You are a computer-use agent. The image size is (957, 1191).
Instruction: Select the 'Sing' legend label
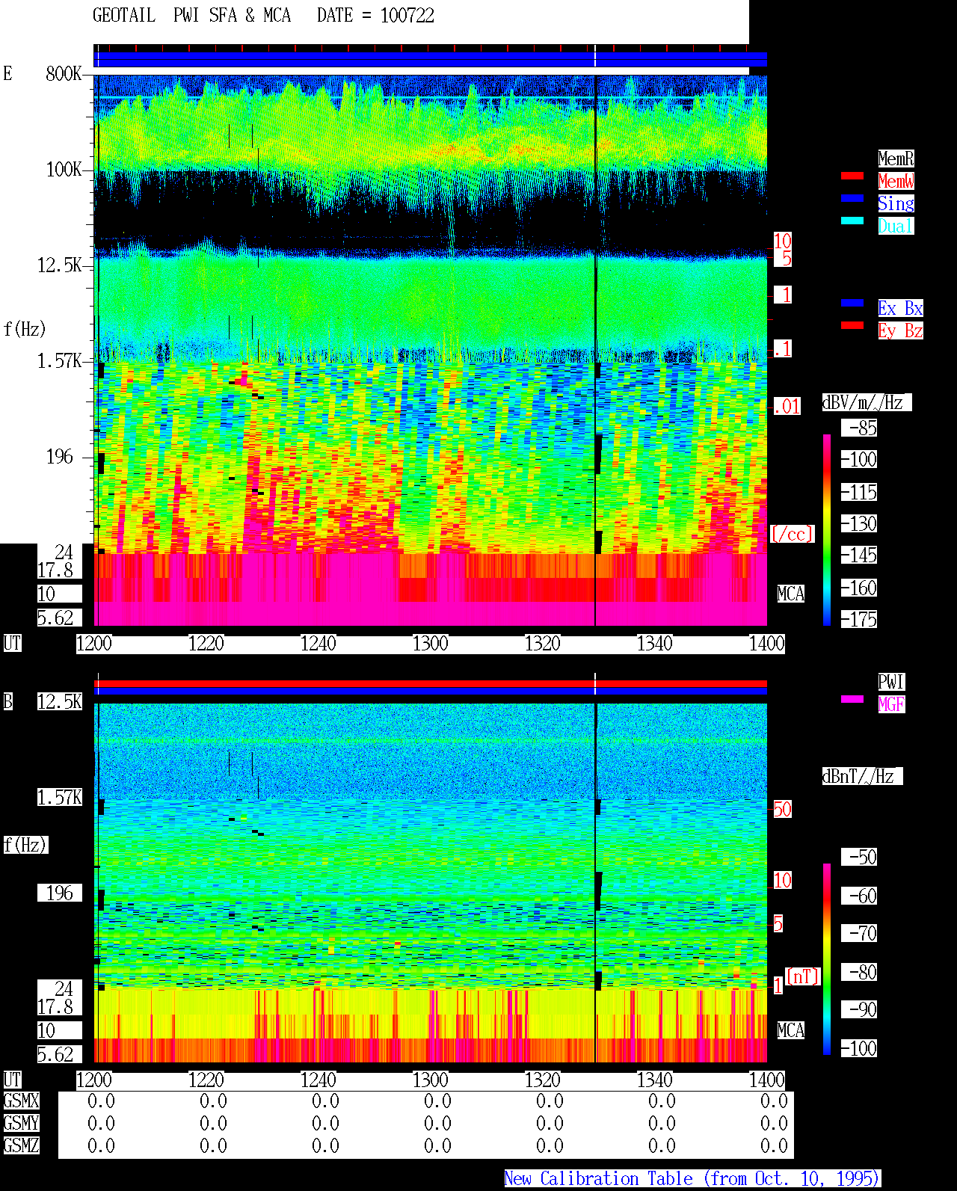[896, 203]
